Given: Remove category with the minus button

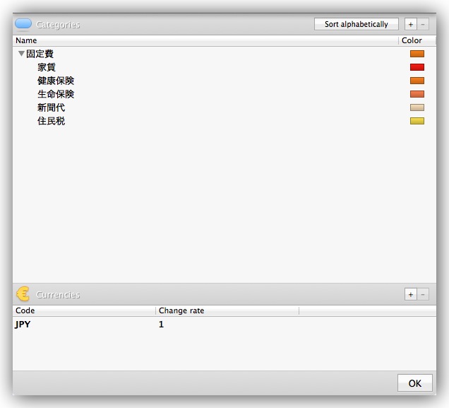Looking at the screenshot, I should point(423,24).
